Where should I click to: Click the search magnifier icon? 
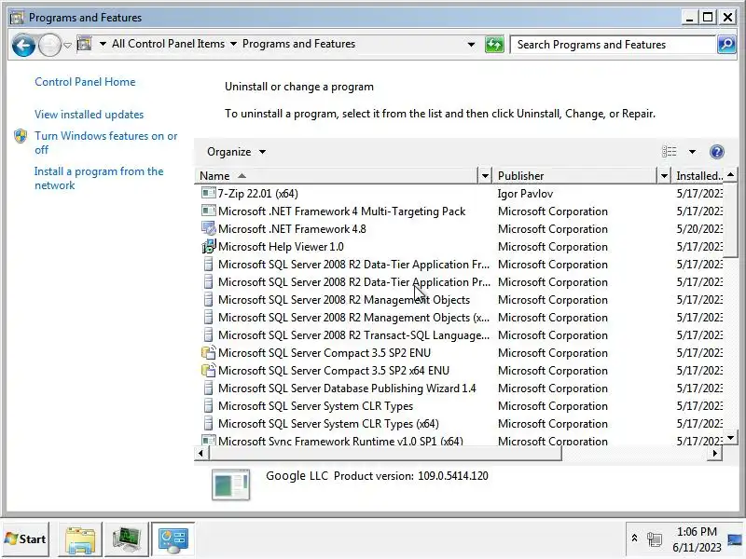(726, 45)
